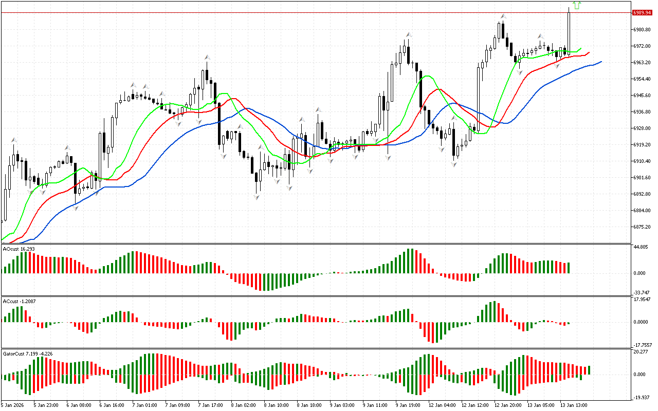The width and height of the screenshot is (658, 411).
Task: Select the red 6989.94 price label
Action: tap(643, 12)
